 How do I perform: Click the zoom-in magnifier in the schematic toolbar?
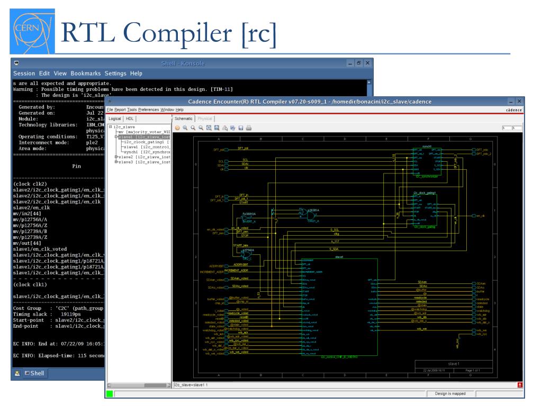coord(185,128)
